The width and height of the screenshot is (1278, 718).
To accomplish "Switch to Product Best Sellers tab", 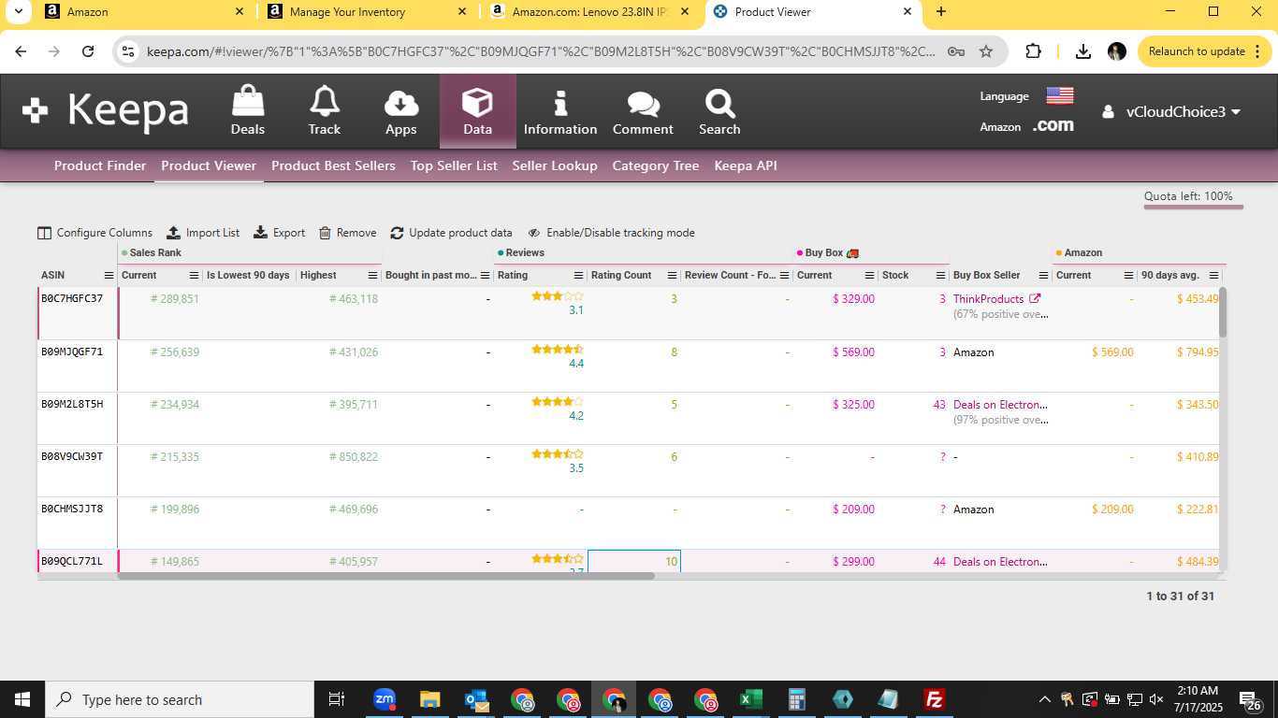I will tap(333, 165).
